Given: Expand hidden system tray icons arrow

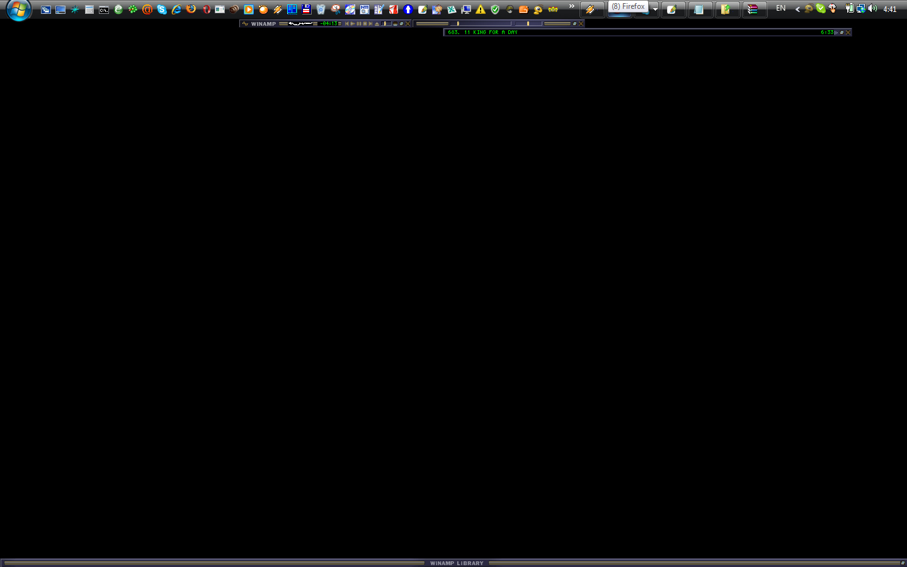Looking at the screenshot, I should (x=797, y=9).
